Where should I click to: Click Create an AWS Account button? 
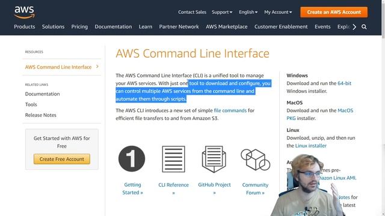click(x=334, y=12)
